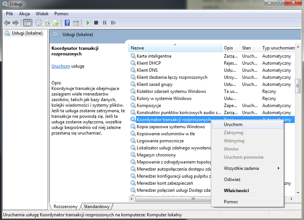Switch to the Standardowy tab
Image resolution: width=304 pixels, height=220 pixels.
[96, 207]
